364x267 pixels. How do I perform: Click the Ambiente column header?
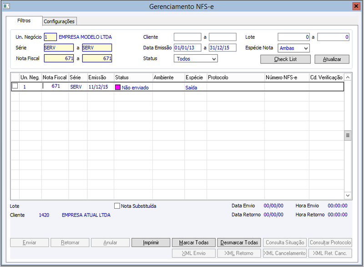168,77
